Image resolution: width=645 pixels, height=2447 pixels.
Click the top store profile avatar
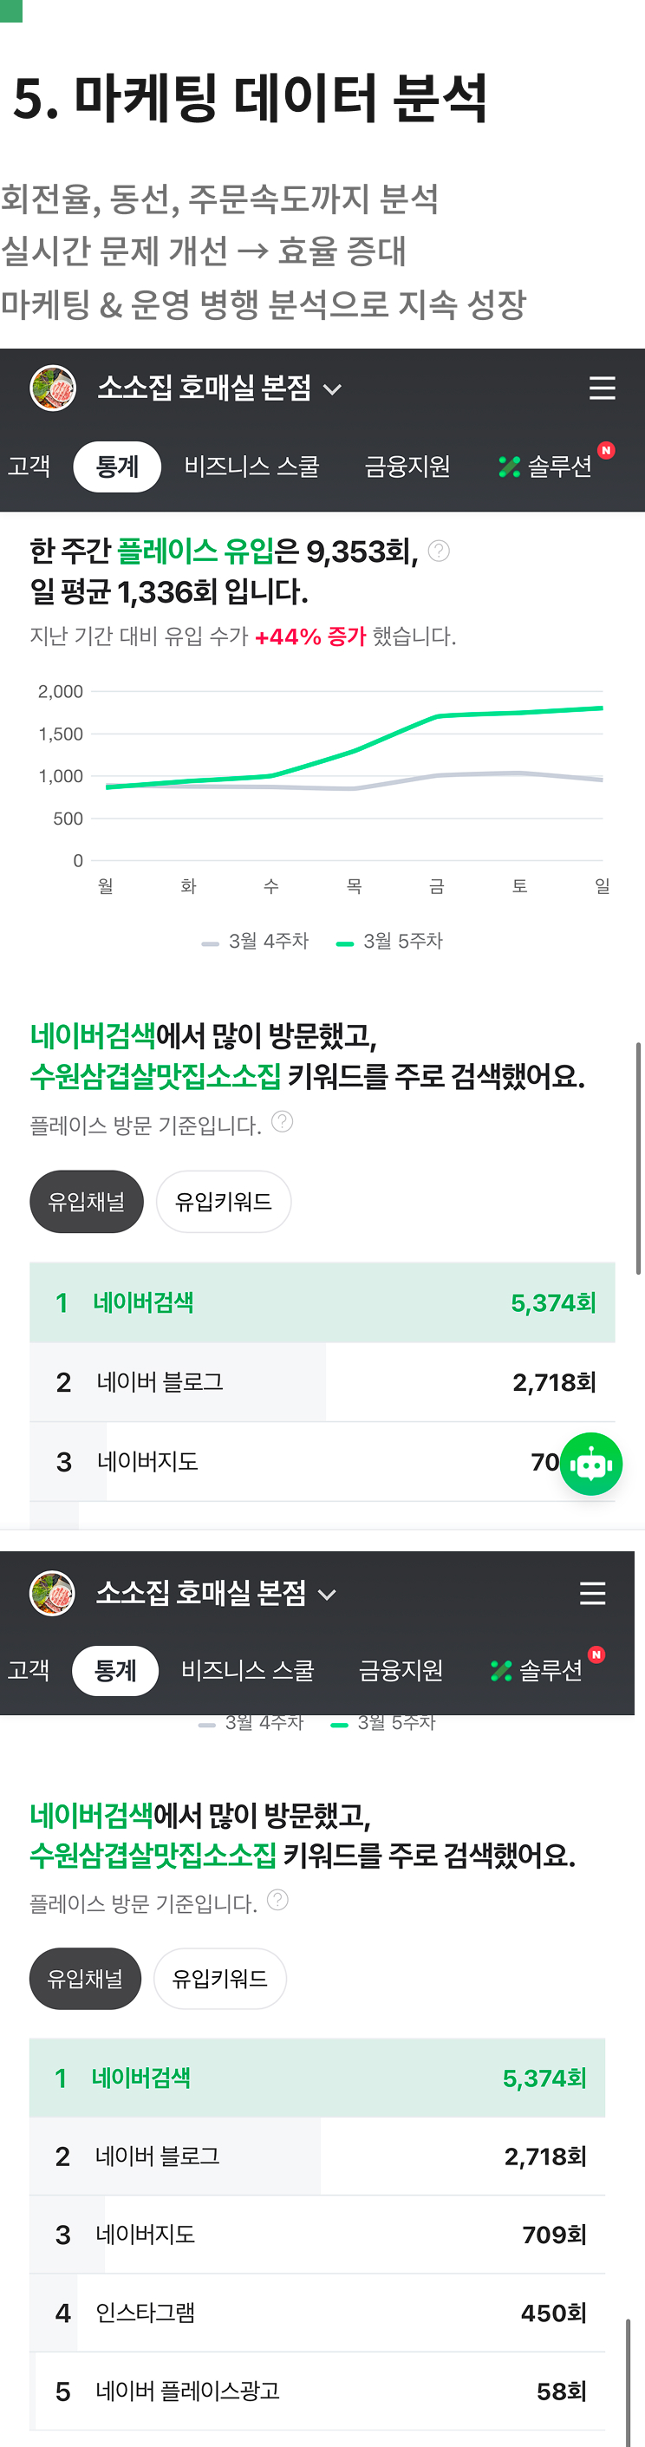pos(53,388)
